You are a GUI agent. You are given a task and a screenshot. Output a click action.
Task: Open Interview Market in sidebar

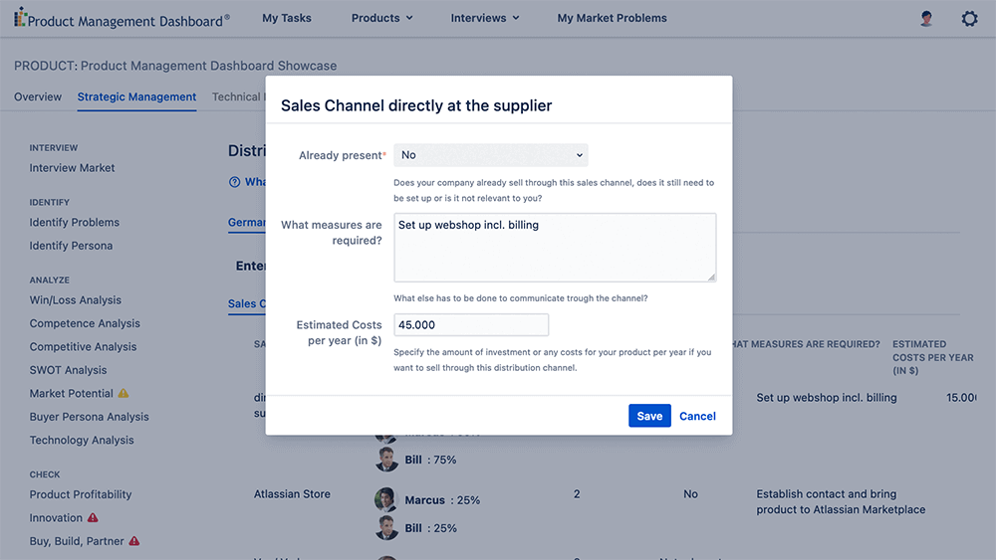72,168
